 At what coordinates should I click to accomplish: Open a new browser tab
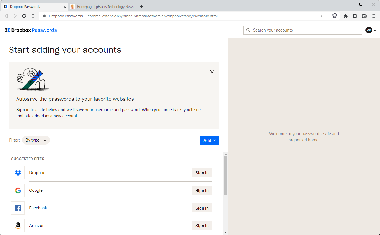[x=141, y=7]
